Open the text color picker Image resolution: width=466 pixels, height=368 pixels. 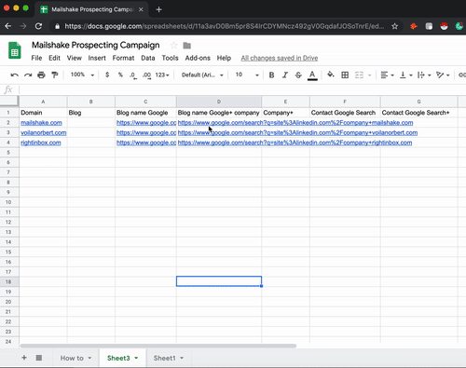coord(312,75)
